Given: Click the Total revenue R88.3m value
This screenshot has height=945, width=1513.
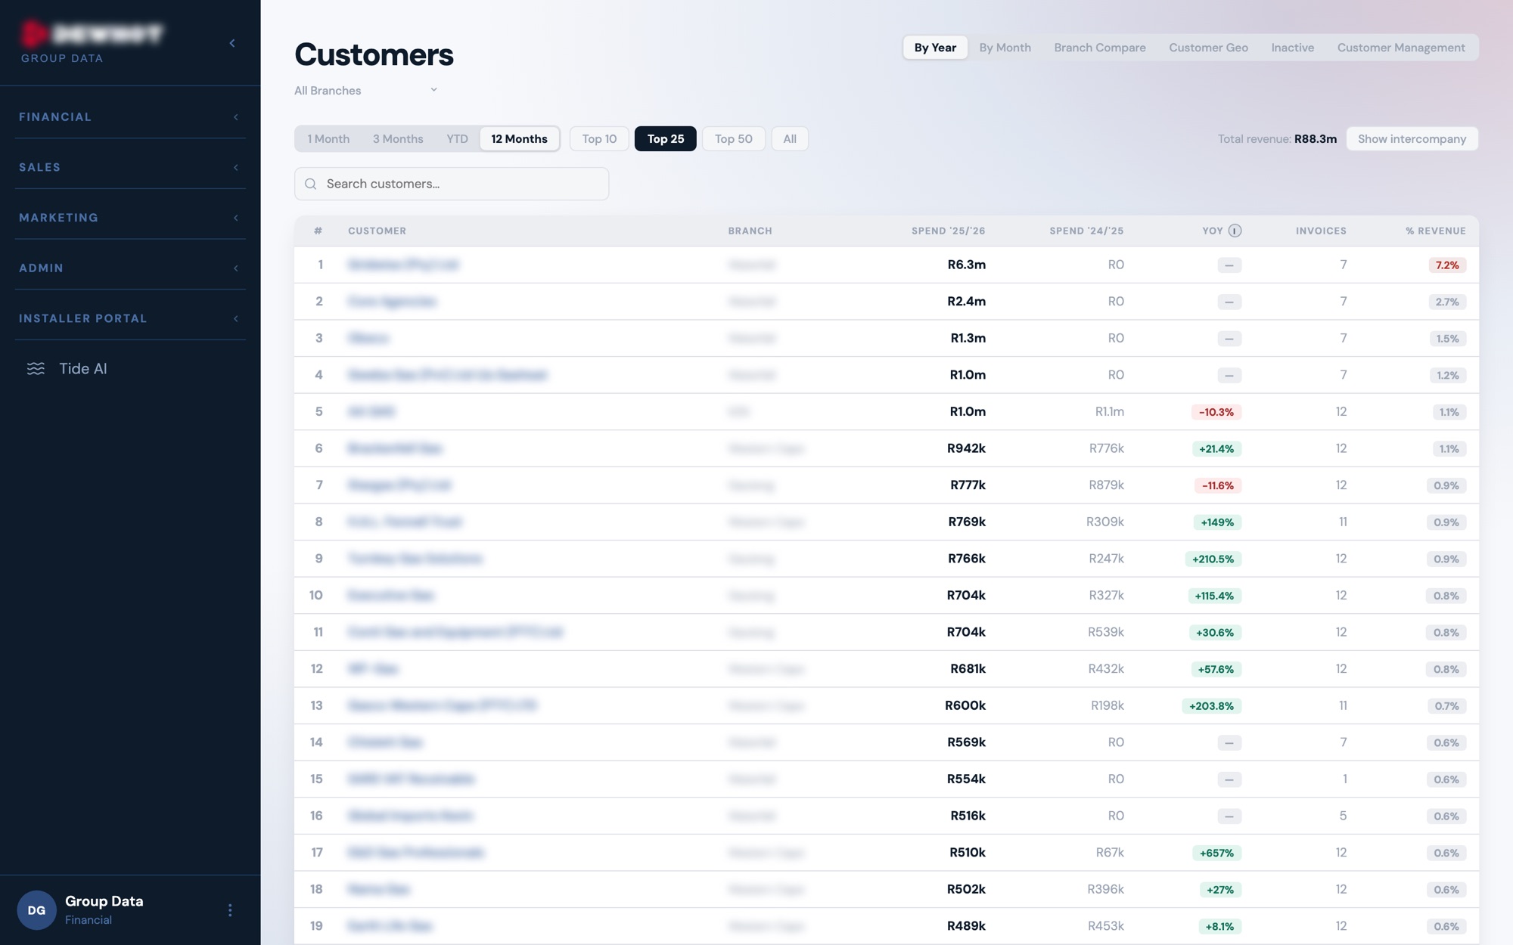Looking at the screenshot, I should pos(1315,139).
